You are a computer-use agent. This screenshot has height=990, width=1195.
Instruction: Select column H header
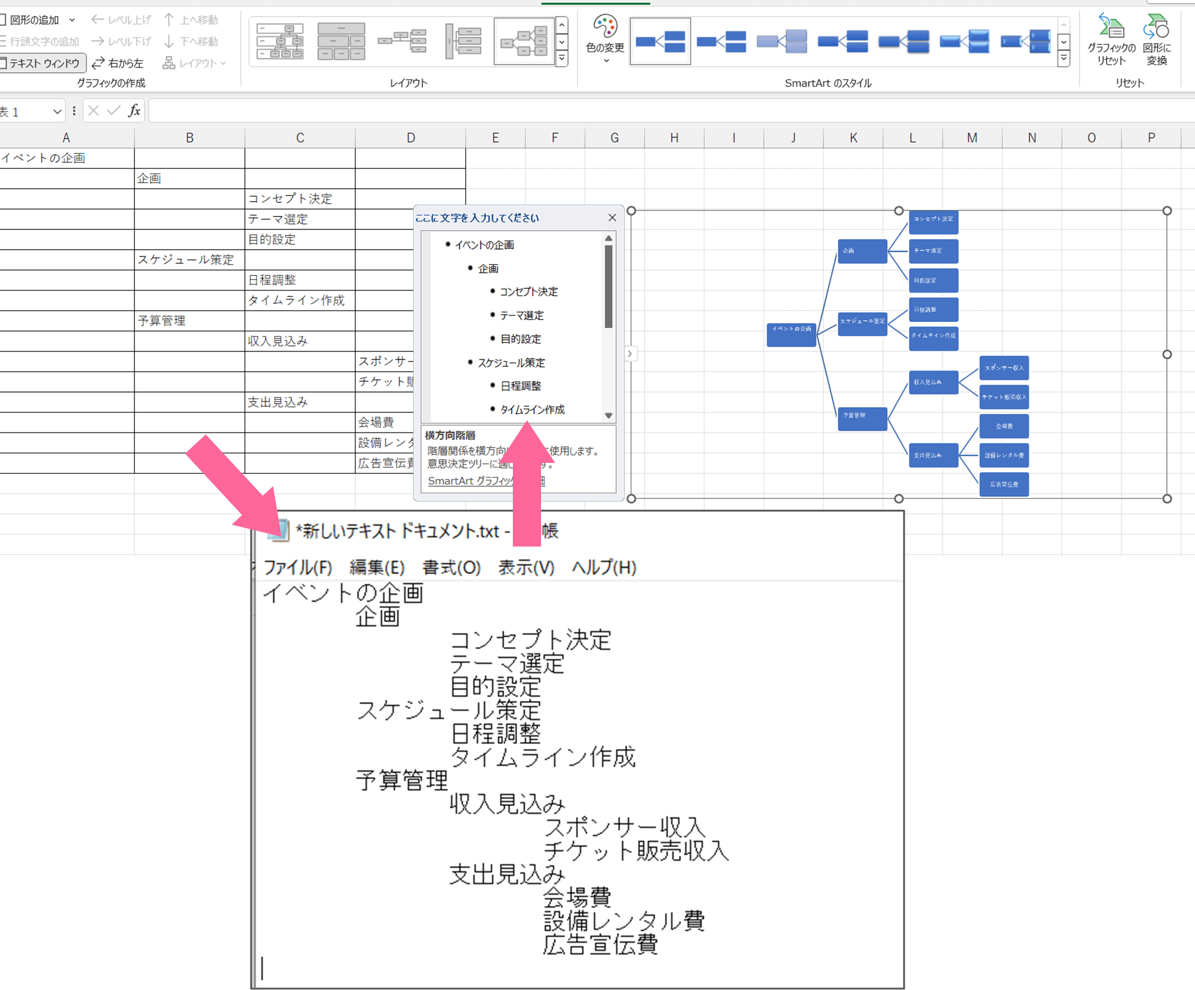click(x=674, y=138)
